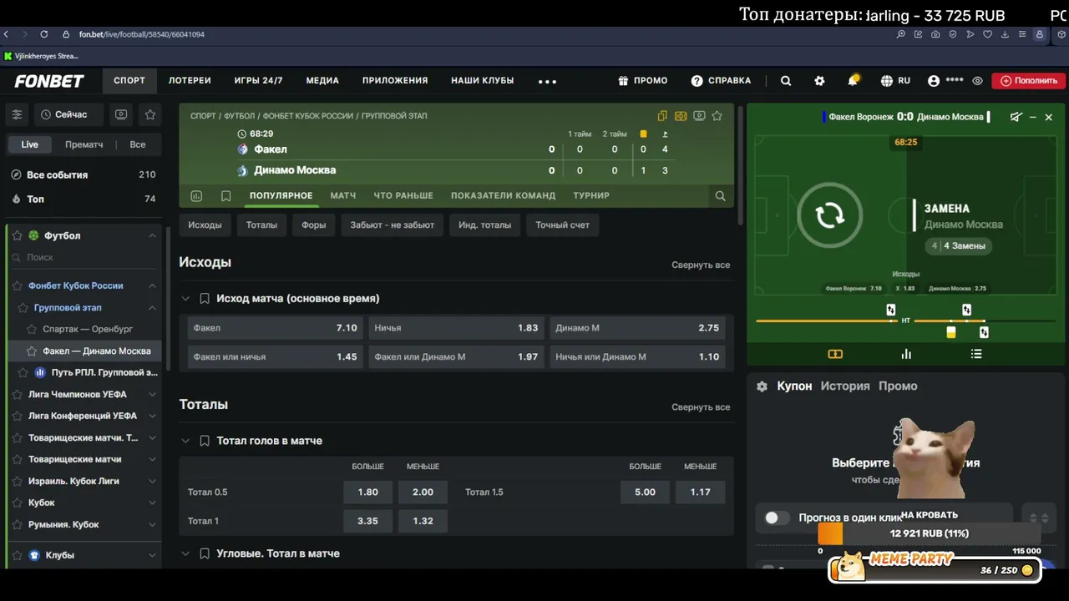Select Ничья outcome at 1.83
This screenshot has width=1069, height=601.
pyautogui.click(x=456, y=328)
